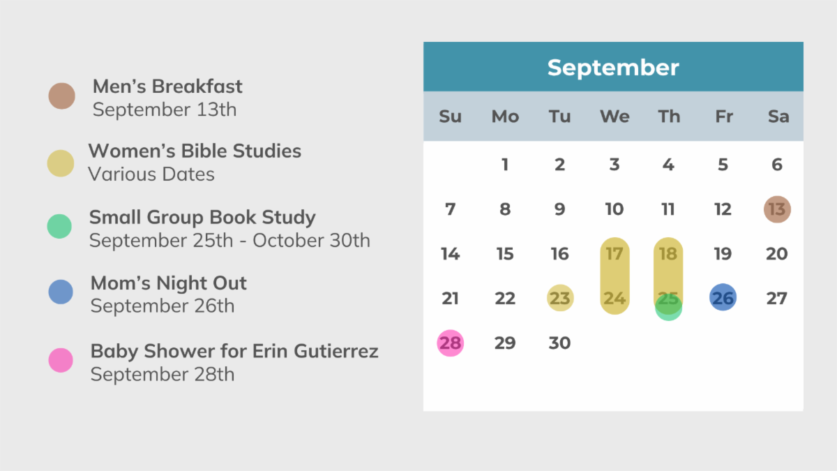837x471 pixels.
Task: Click the blue Mom's Night Out dot
Action: [x=61, y=292]
